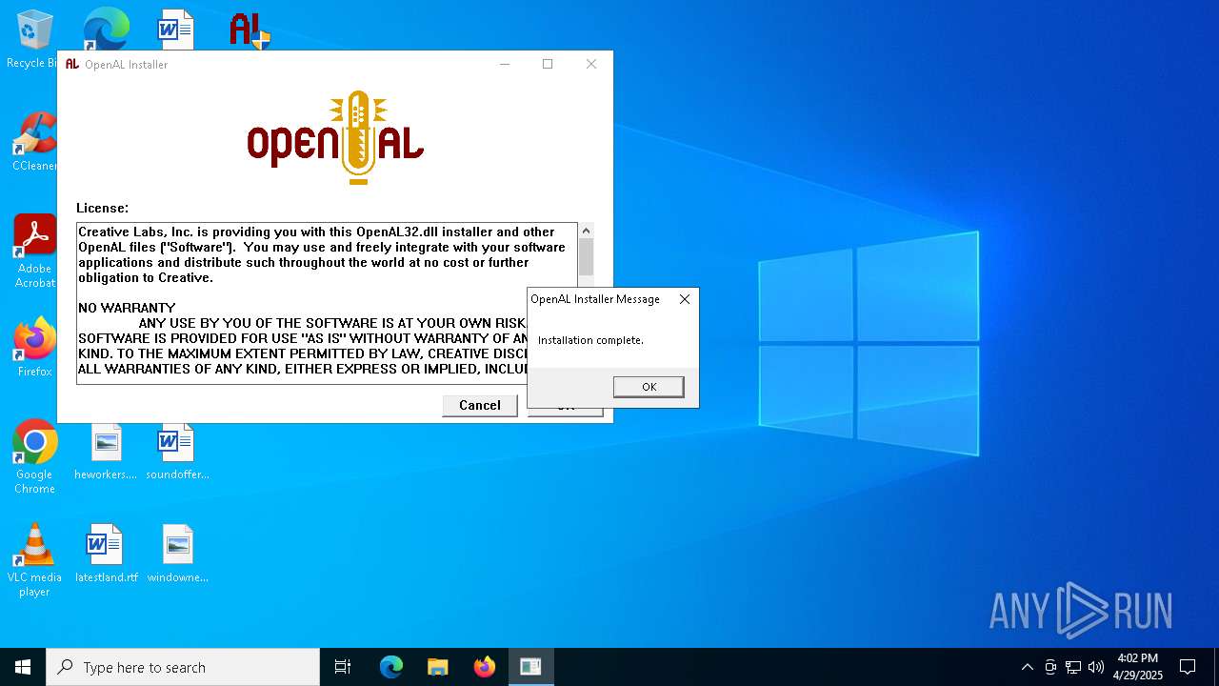Close the OpenAL Installer window

click(x=591, y=64)
